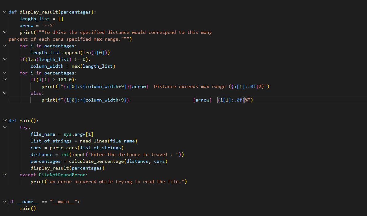Click 'calculate_percentage(distance, cars)' call
This screenshot has width=367, height=216.
[x=118, y=162]
